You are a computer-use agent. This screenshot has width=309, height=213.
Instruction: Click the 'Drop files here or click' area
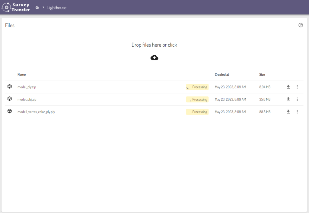(154, 45)
